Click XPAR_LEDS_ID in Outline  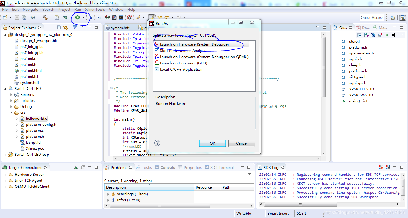click(361, 89)
